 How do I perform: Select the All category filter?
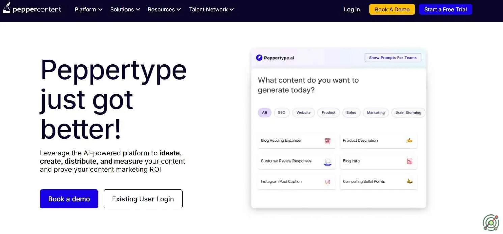(x=264, y=113)
